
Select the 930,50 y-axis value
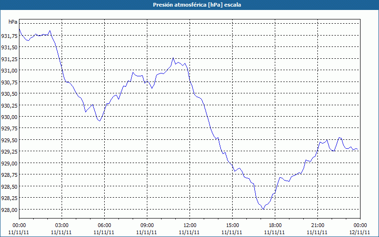9,94
